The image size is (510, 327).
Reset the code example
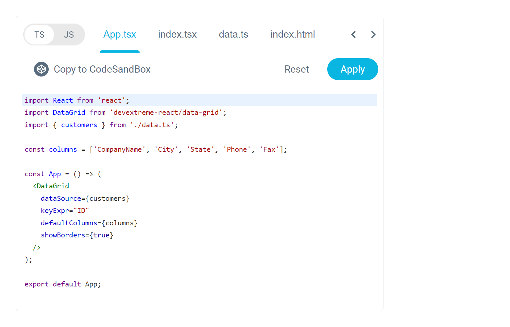point(297,69)
